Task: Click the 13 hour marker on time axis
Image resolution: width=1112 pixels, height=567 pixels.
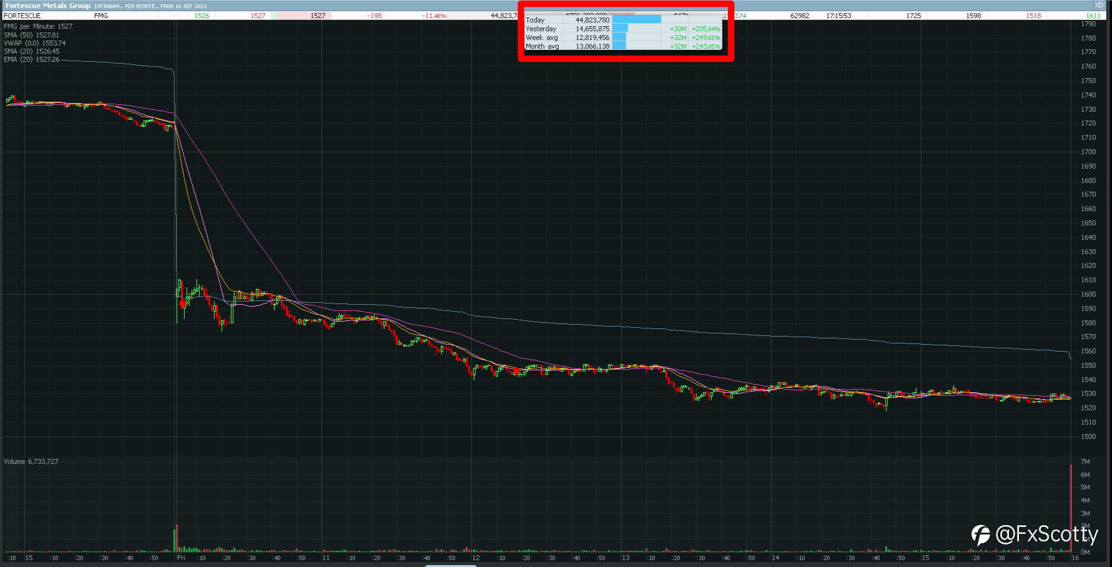Action: (626, 558)
